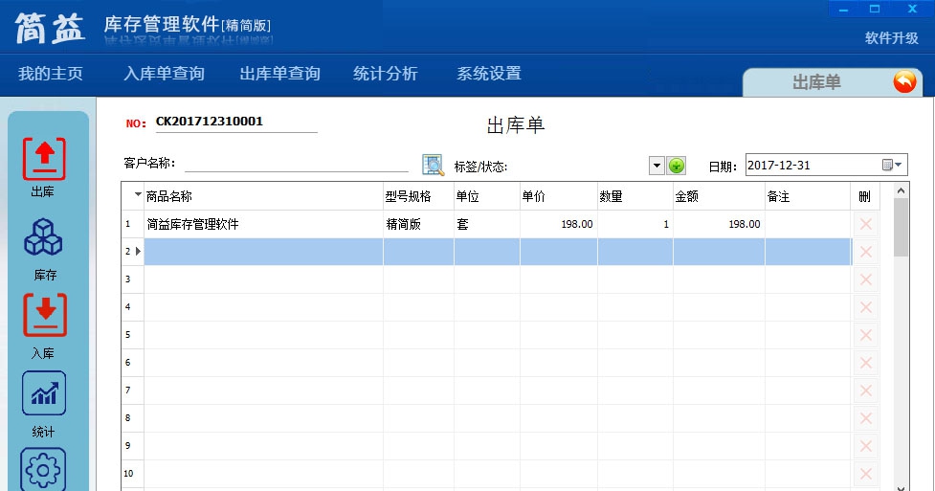Open 入库单查询 menu
Screen dimensions: 935x491
click(164, 74)
